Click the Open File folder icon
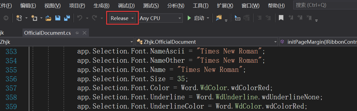This screenshot has width=357, height=111. (49, 18)
